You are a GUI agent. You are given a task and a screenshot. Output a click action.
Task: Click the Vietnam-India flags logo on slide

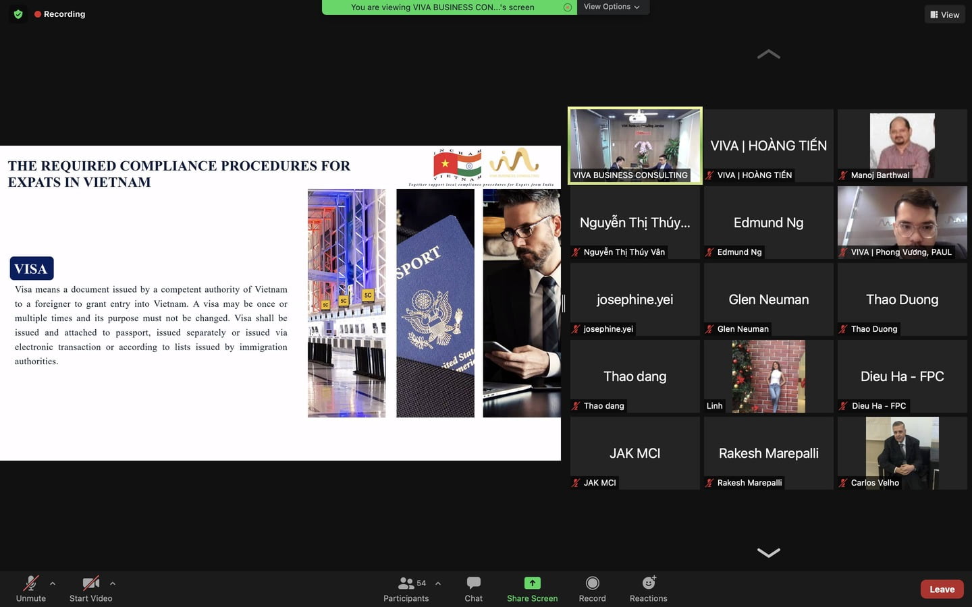click(x=457, y=165)
